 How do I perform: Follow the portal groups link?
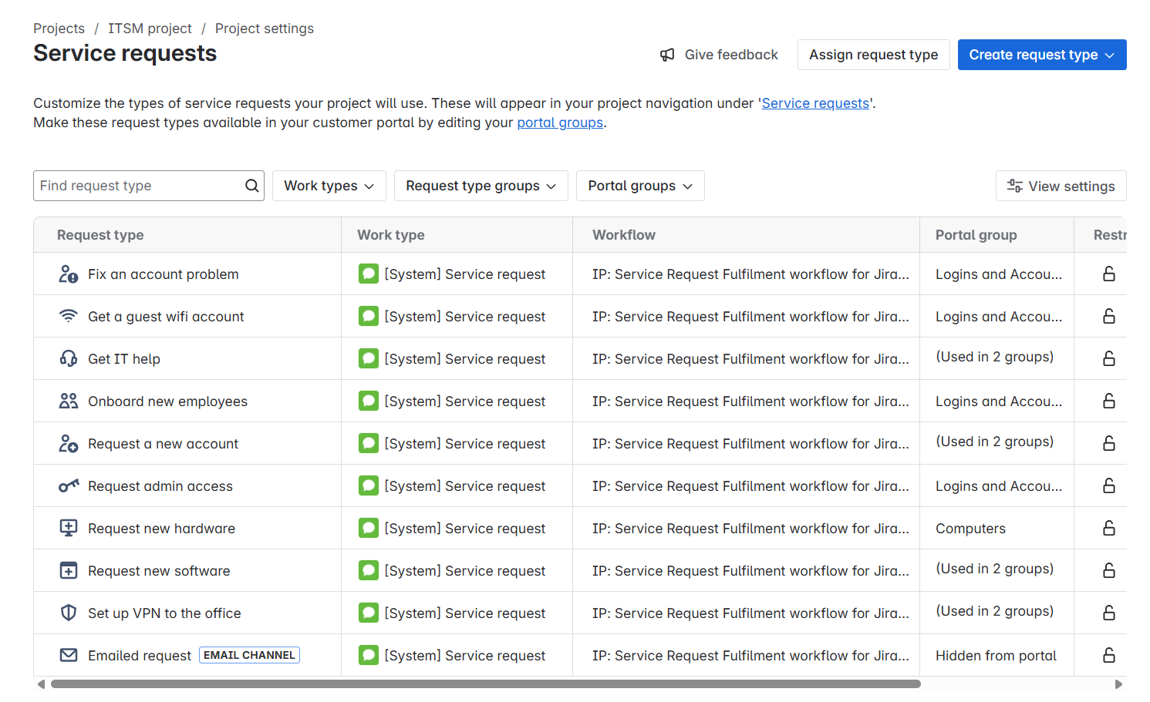click(559, 123)
